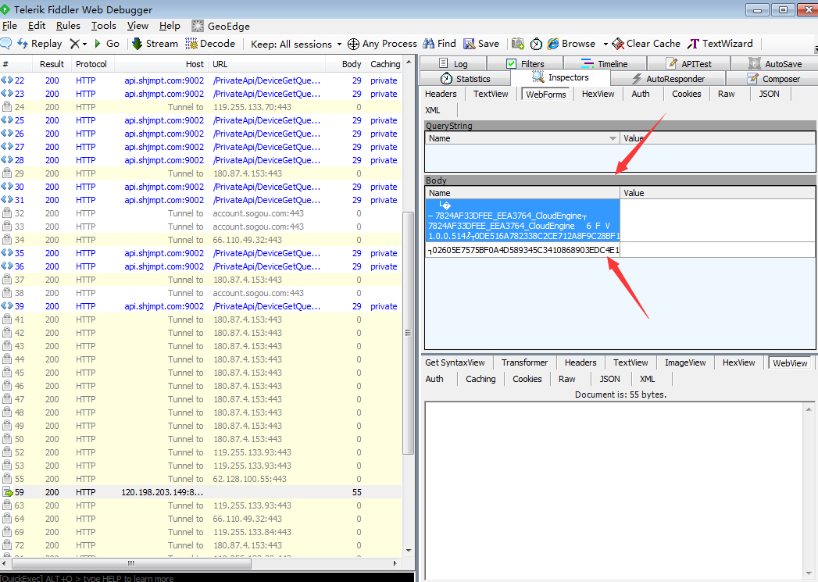Click the comment speech bubble icon

pos(5,44)
